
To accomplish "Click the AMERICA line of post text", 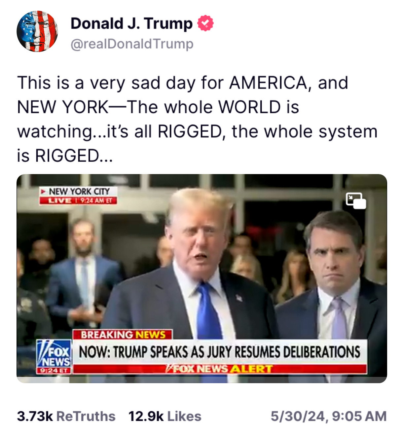I will [x=183, y=83].
